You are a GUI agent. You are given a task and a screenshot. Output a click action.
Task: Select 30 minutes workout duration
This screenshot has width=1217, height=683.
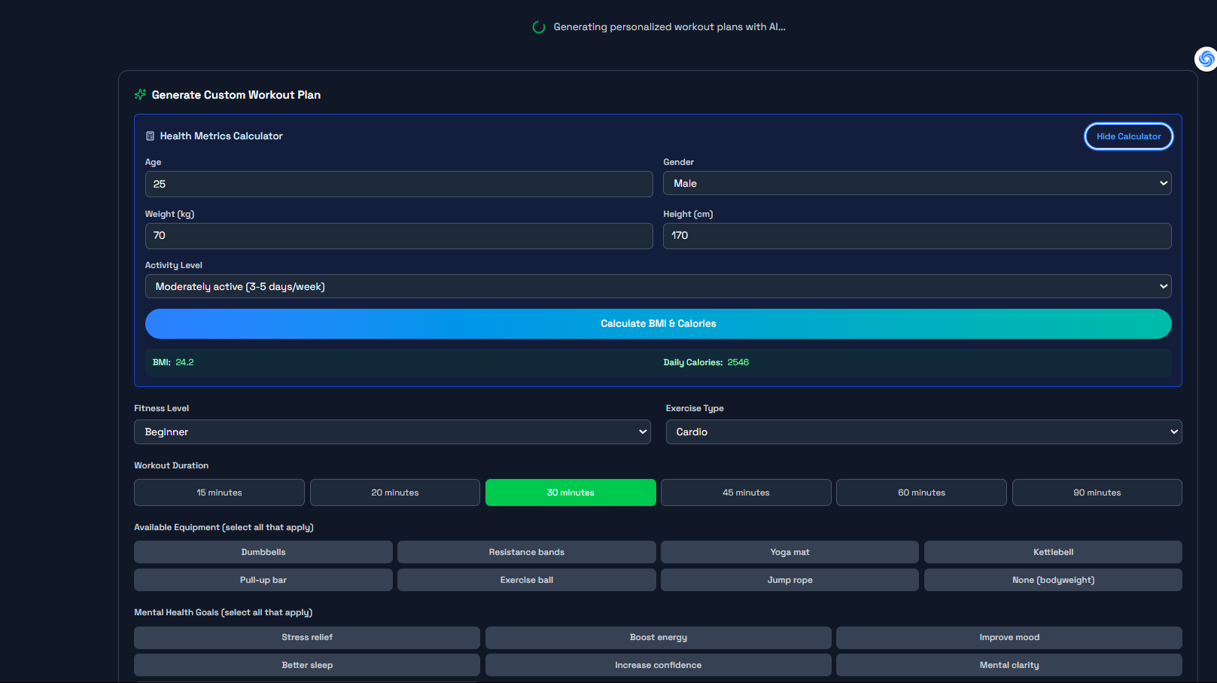(570, 492)
